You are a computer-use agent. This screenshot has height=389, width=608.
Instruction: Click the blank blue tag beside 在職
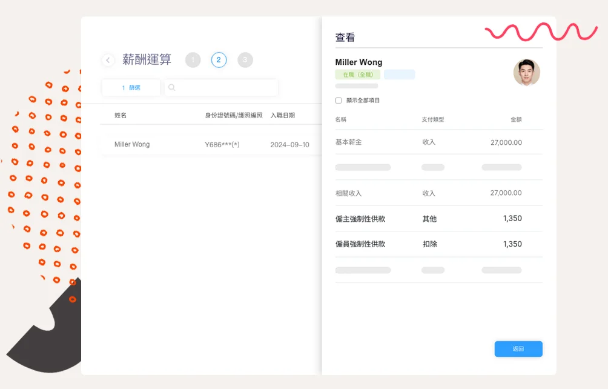(x=399, y=75)
